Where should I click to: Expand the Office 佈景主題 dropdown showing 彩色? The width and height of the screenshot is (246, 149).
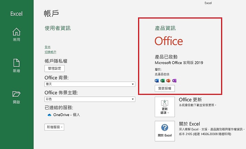pos(90,99)
